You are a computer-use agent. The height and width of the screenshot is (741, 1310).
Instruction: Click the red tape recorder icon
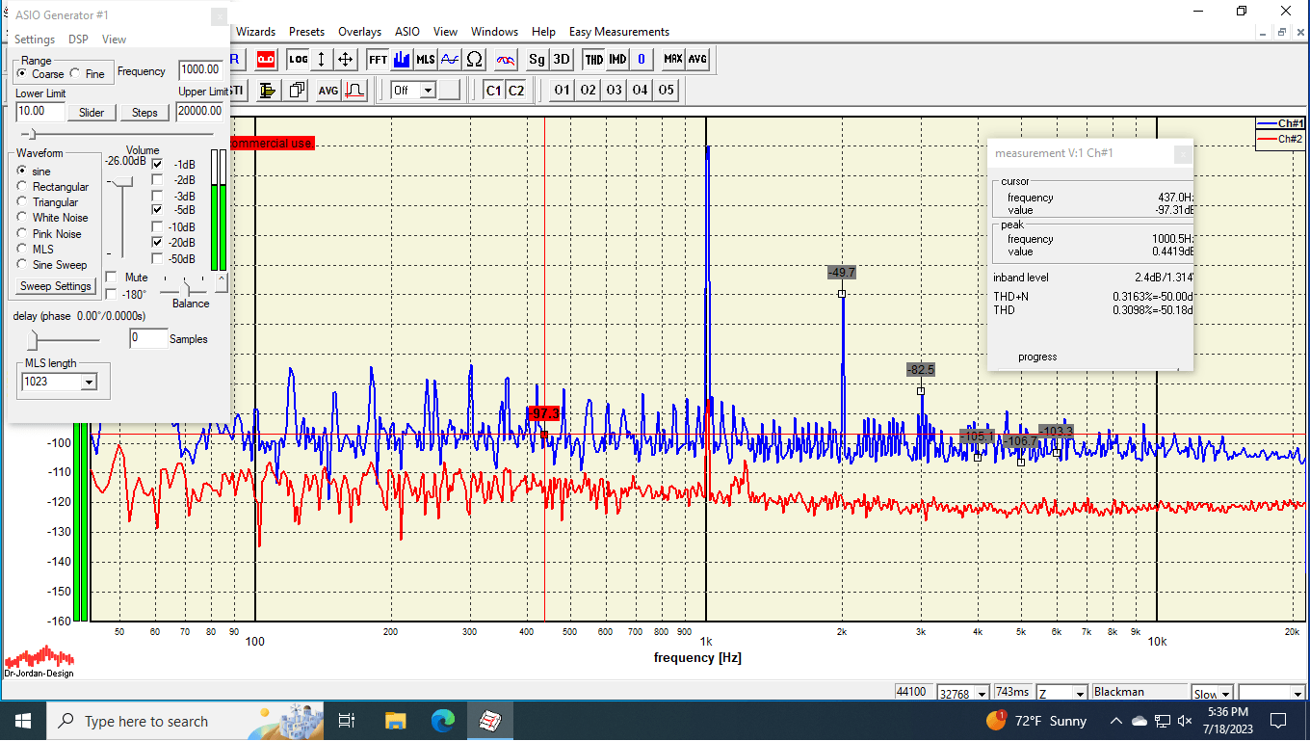(265, 59)
